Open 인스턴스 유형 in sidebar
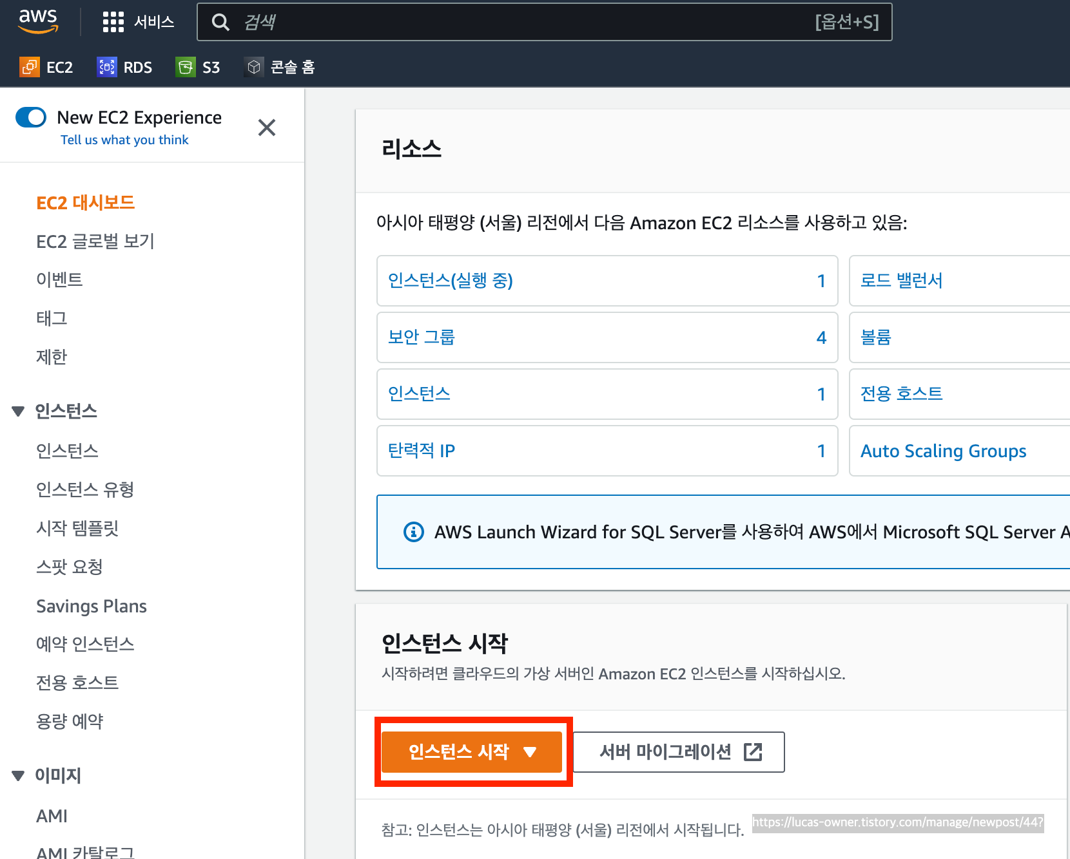Screen dimensions: 1070x859 click(85, 489)
